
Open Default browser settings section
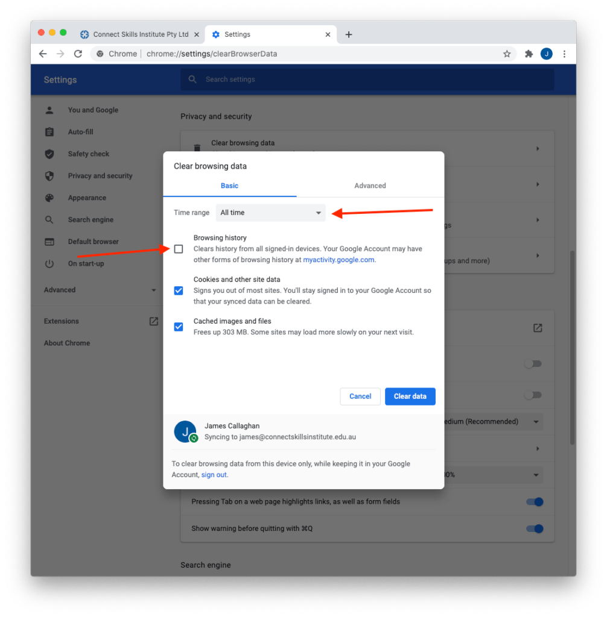point(93,242)
